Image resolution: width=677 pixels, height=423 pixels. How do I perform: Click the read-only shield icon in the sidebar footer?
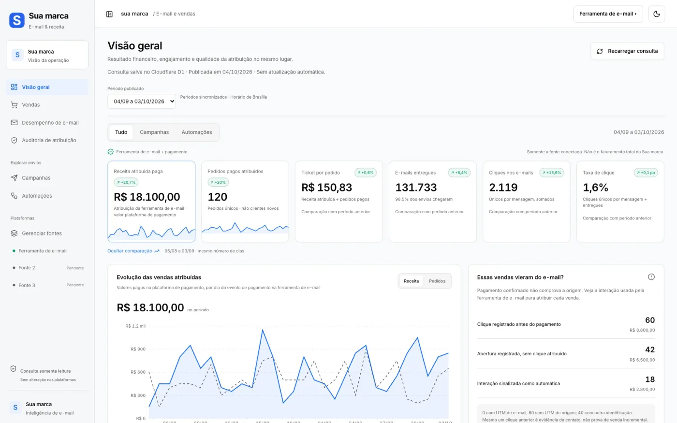click(14, 369)
